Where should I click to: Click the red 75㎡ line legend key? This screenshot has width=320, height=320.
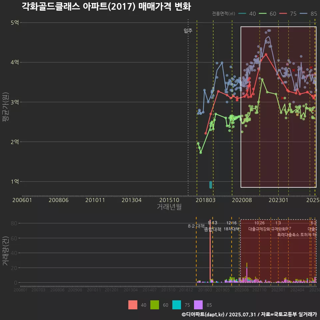pyautogui.click(x=283, y=14)
